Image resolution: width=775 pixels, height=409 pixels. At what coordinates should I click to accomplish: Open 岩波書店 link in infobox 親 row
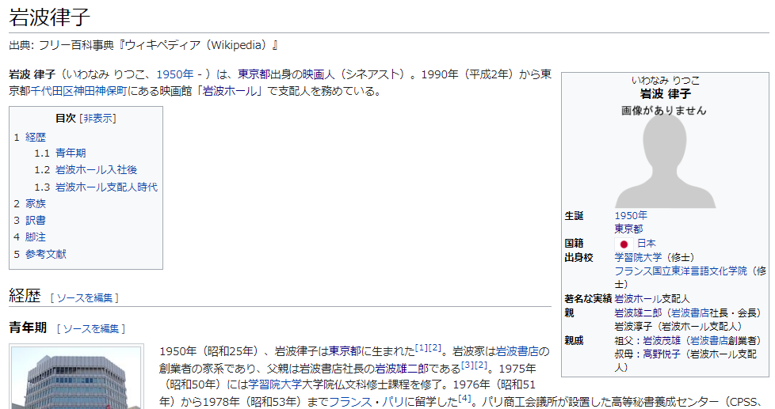(x=690, y=312)
